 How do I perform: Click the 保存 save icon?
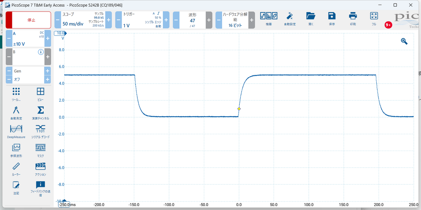coord(332,19)
